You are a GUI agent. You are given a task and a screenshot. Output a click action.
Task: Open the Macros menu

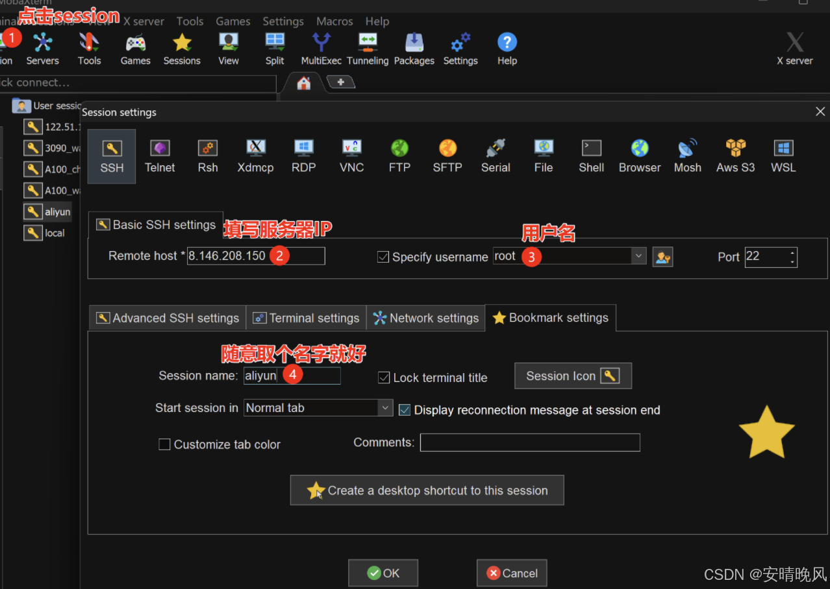(x=334, y=21)
